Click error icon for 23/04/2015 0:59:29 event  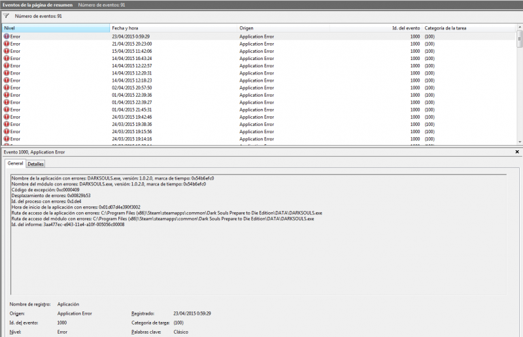pyautogui.click(x=7, y=37)
